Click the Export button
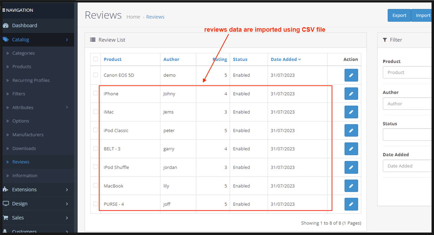Image resolution: width=434 pixels, height=235 pixels. coord(399,15)
